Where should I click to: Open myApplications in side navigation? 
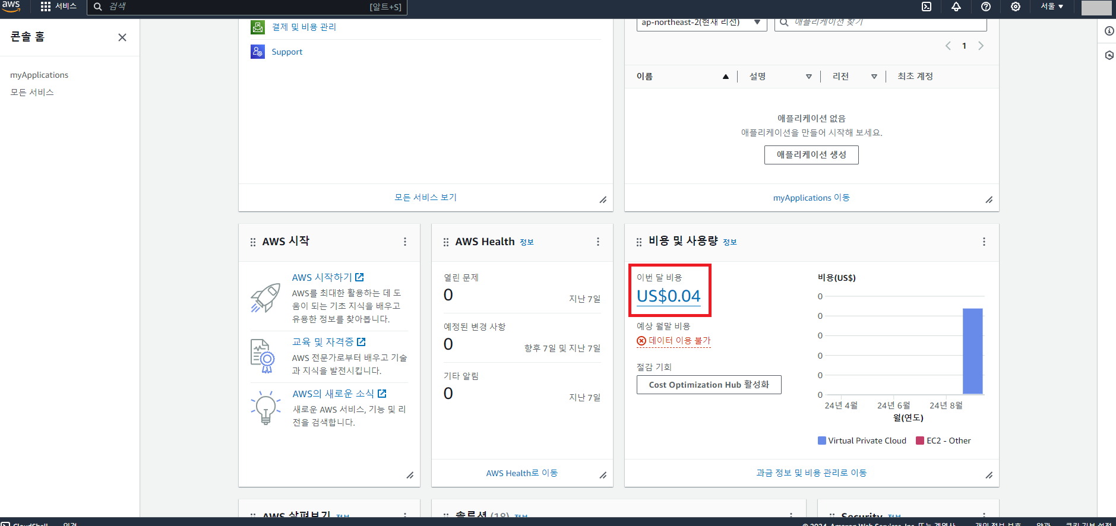39,75
